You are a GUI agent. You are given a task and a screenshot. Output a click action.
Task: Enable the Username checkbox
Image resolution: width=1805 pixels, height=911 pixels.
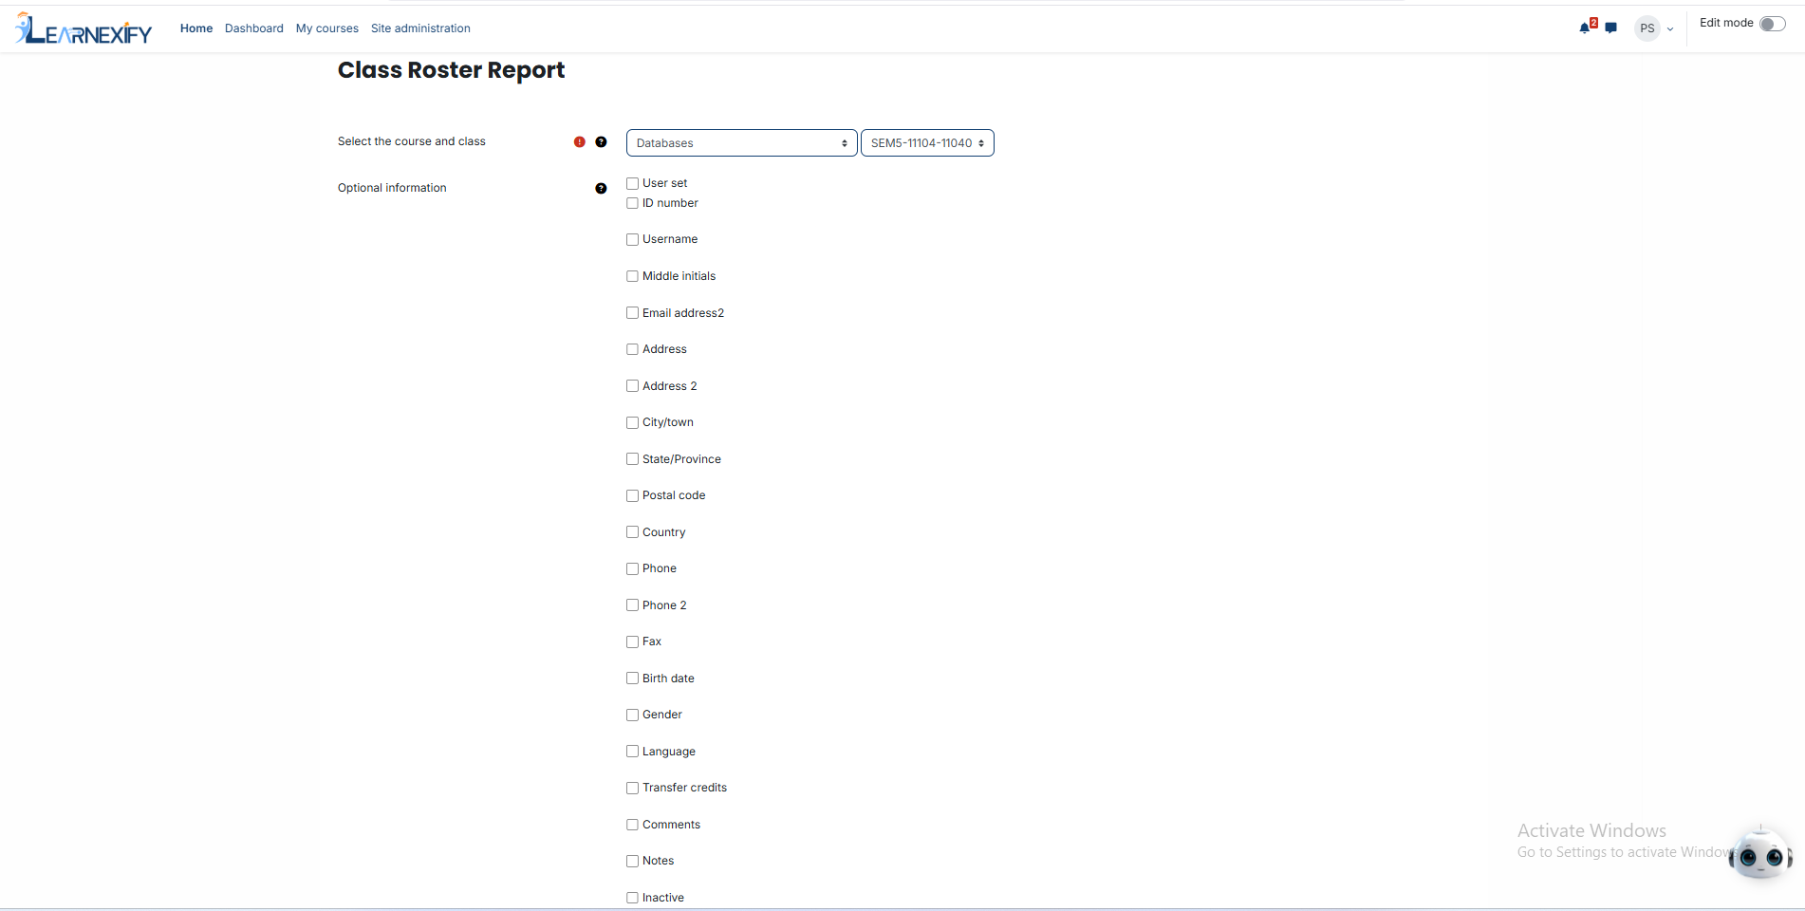point(632,239)
